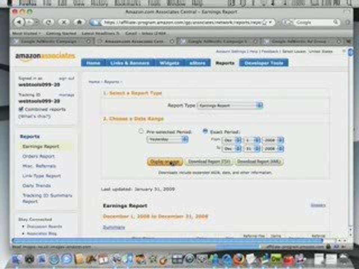
Task: Click the browser Back arrow button
Action: [19, 22]
